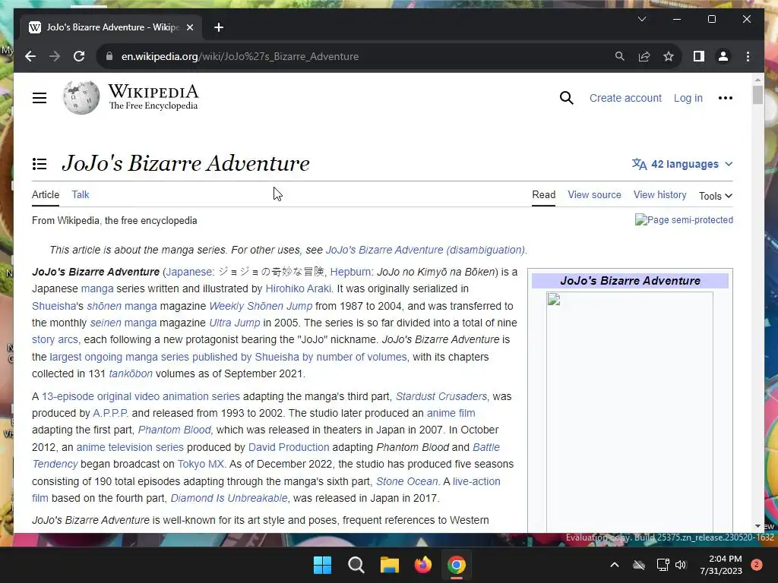The width and height of the screenshot is (778, 583).
Task: Select the Read tab
Action: (544, 195)
